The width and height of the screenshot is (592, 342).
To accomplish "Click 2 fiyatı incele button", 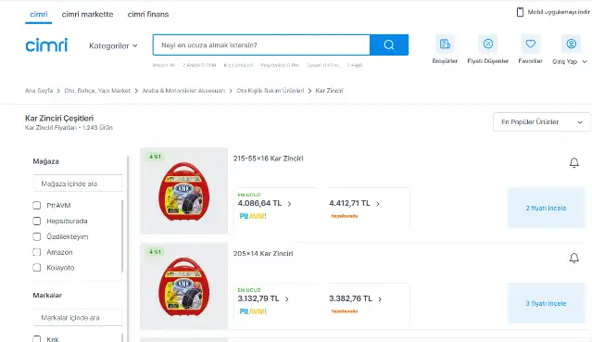I will tap(546, 209).
